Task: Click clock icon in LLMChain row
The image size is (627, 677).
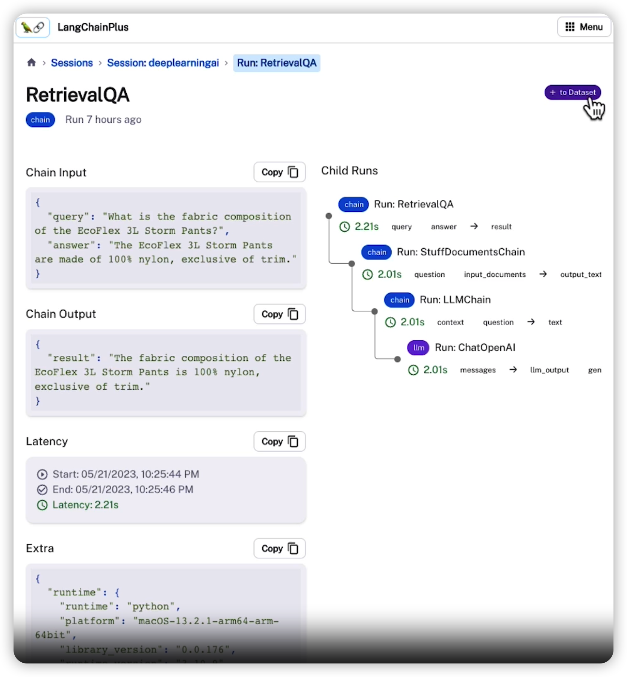Action: click(x=391, y=322)
